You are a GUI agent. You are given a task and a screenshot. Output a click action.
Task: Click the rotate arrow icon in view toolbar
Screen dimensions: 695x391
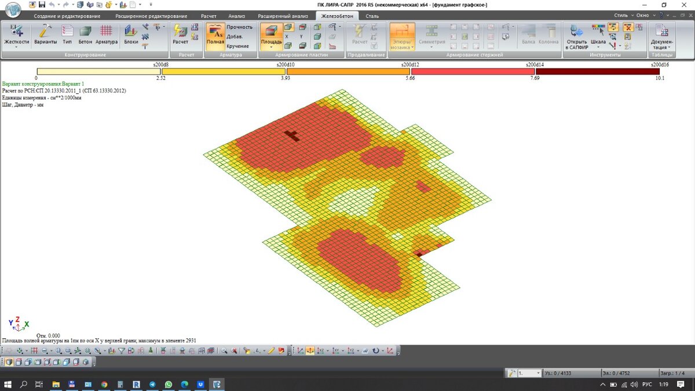click(376, 351)
